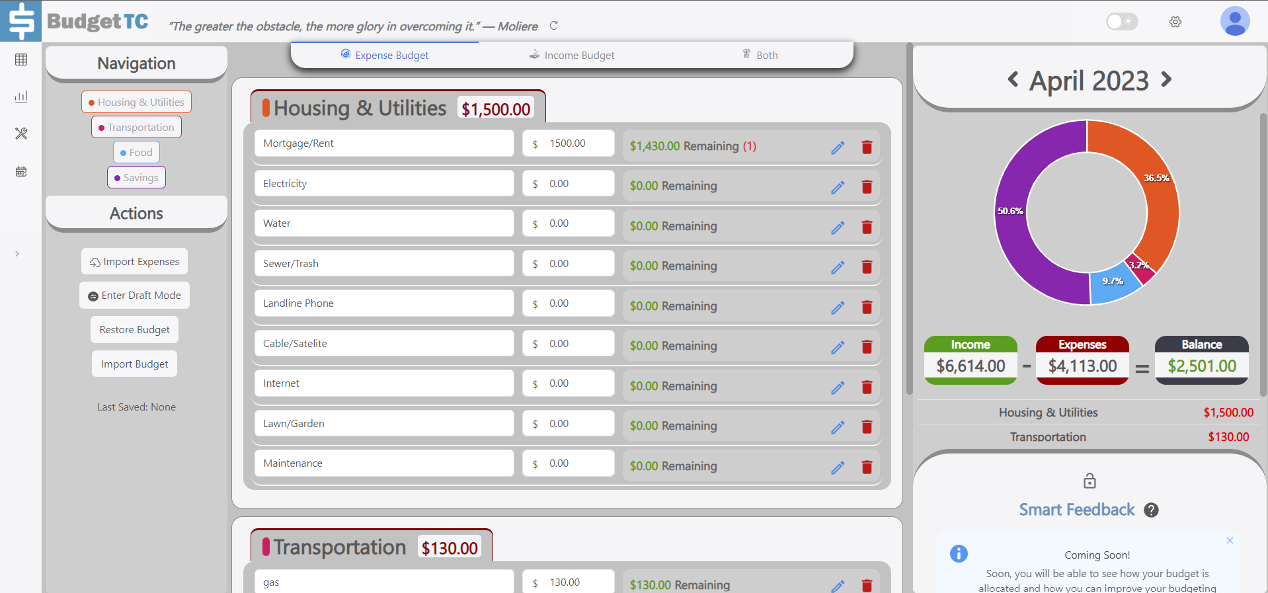Refresh the quote with reload icon
The image size is (1268, 593).
click(554, 26)
